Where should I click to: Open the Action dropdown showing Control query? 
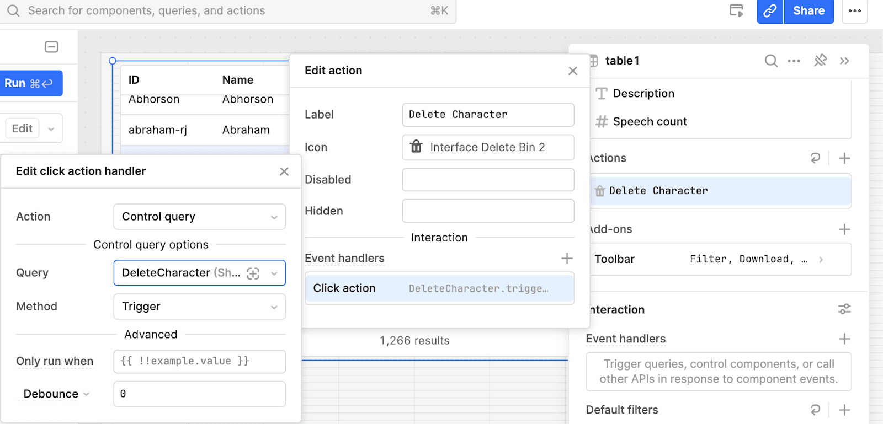click(199, 217)
